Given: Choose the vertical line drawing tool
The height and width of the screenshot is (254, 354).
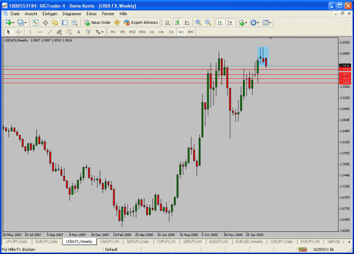Looking at the screenshot, I should [x=30, y=32].
